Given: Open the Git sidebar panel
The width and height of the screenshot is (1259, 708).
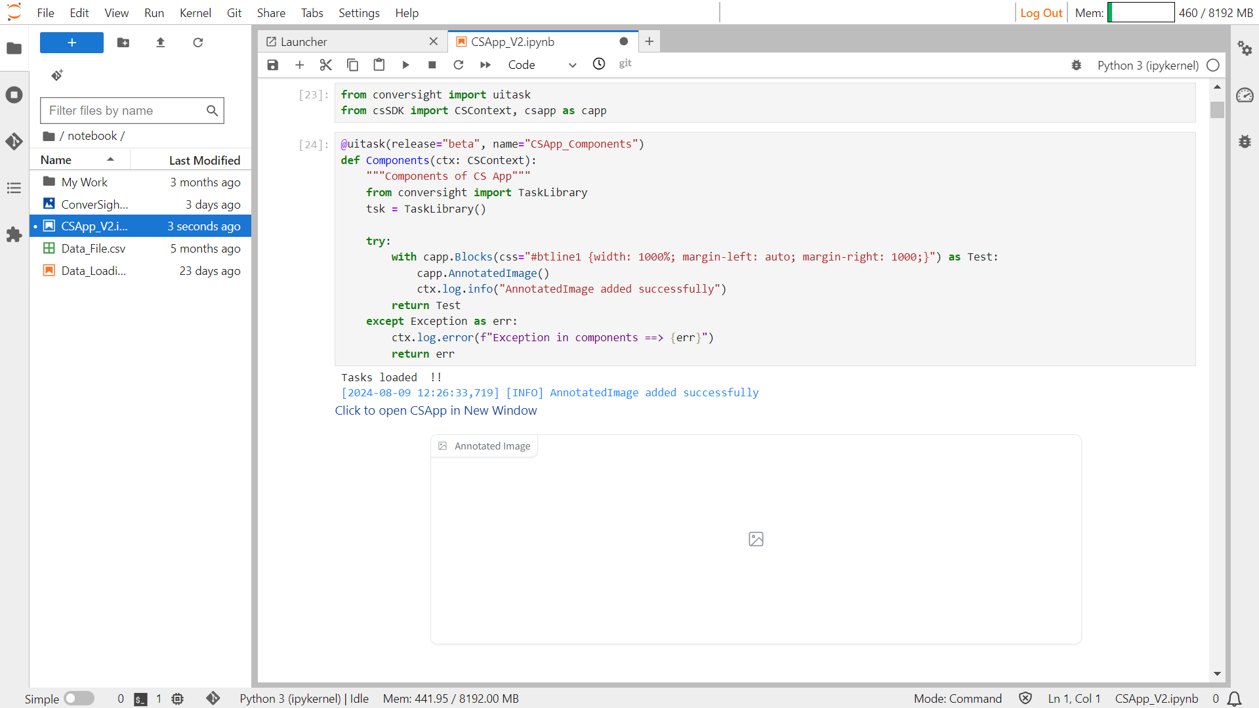Looking at the screenshot, I should (14, 141).
